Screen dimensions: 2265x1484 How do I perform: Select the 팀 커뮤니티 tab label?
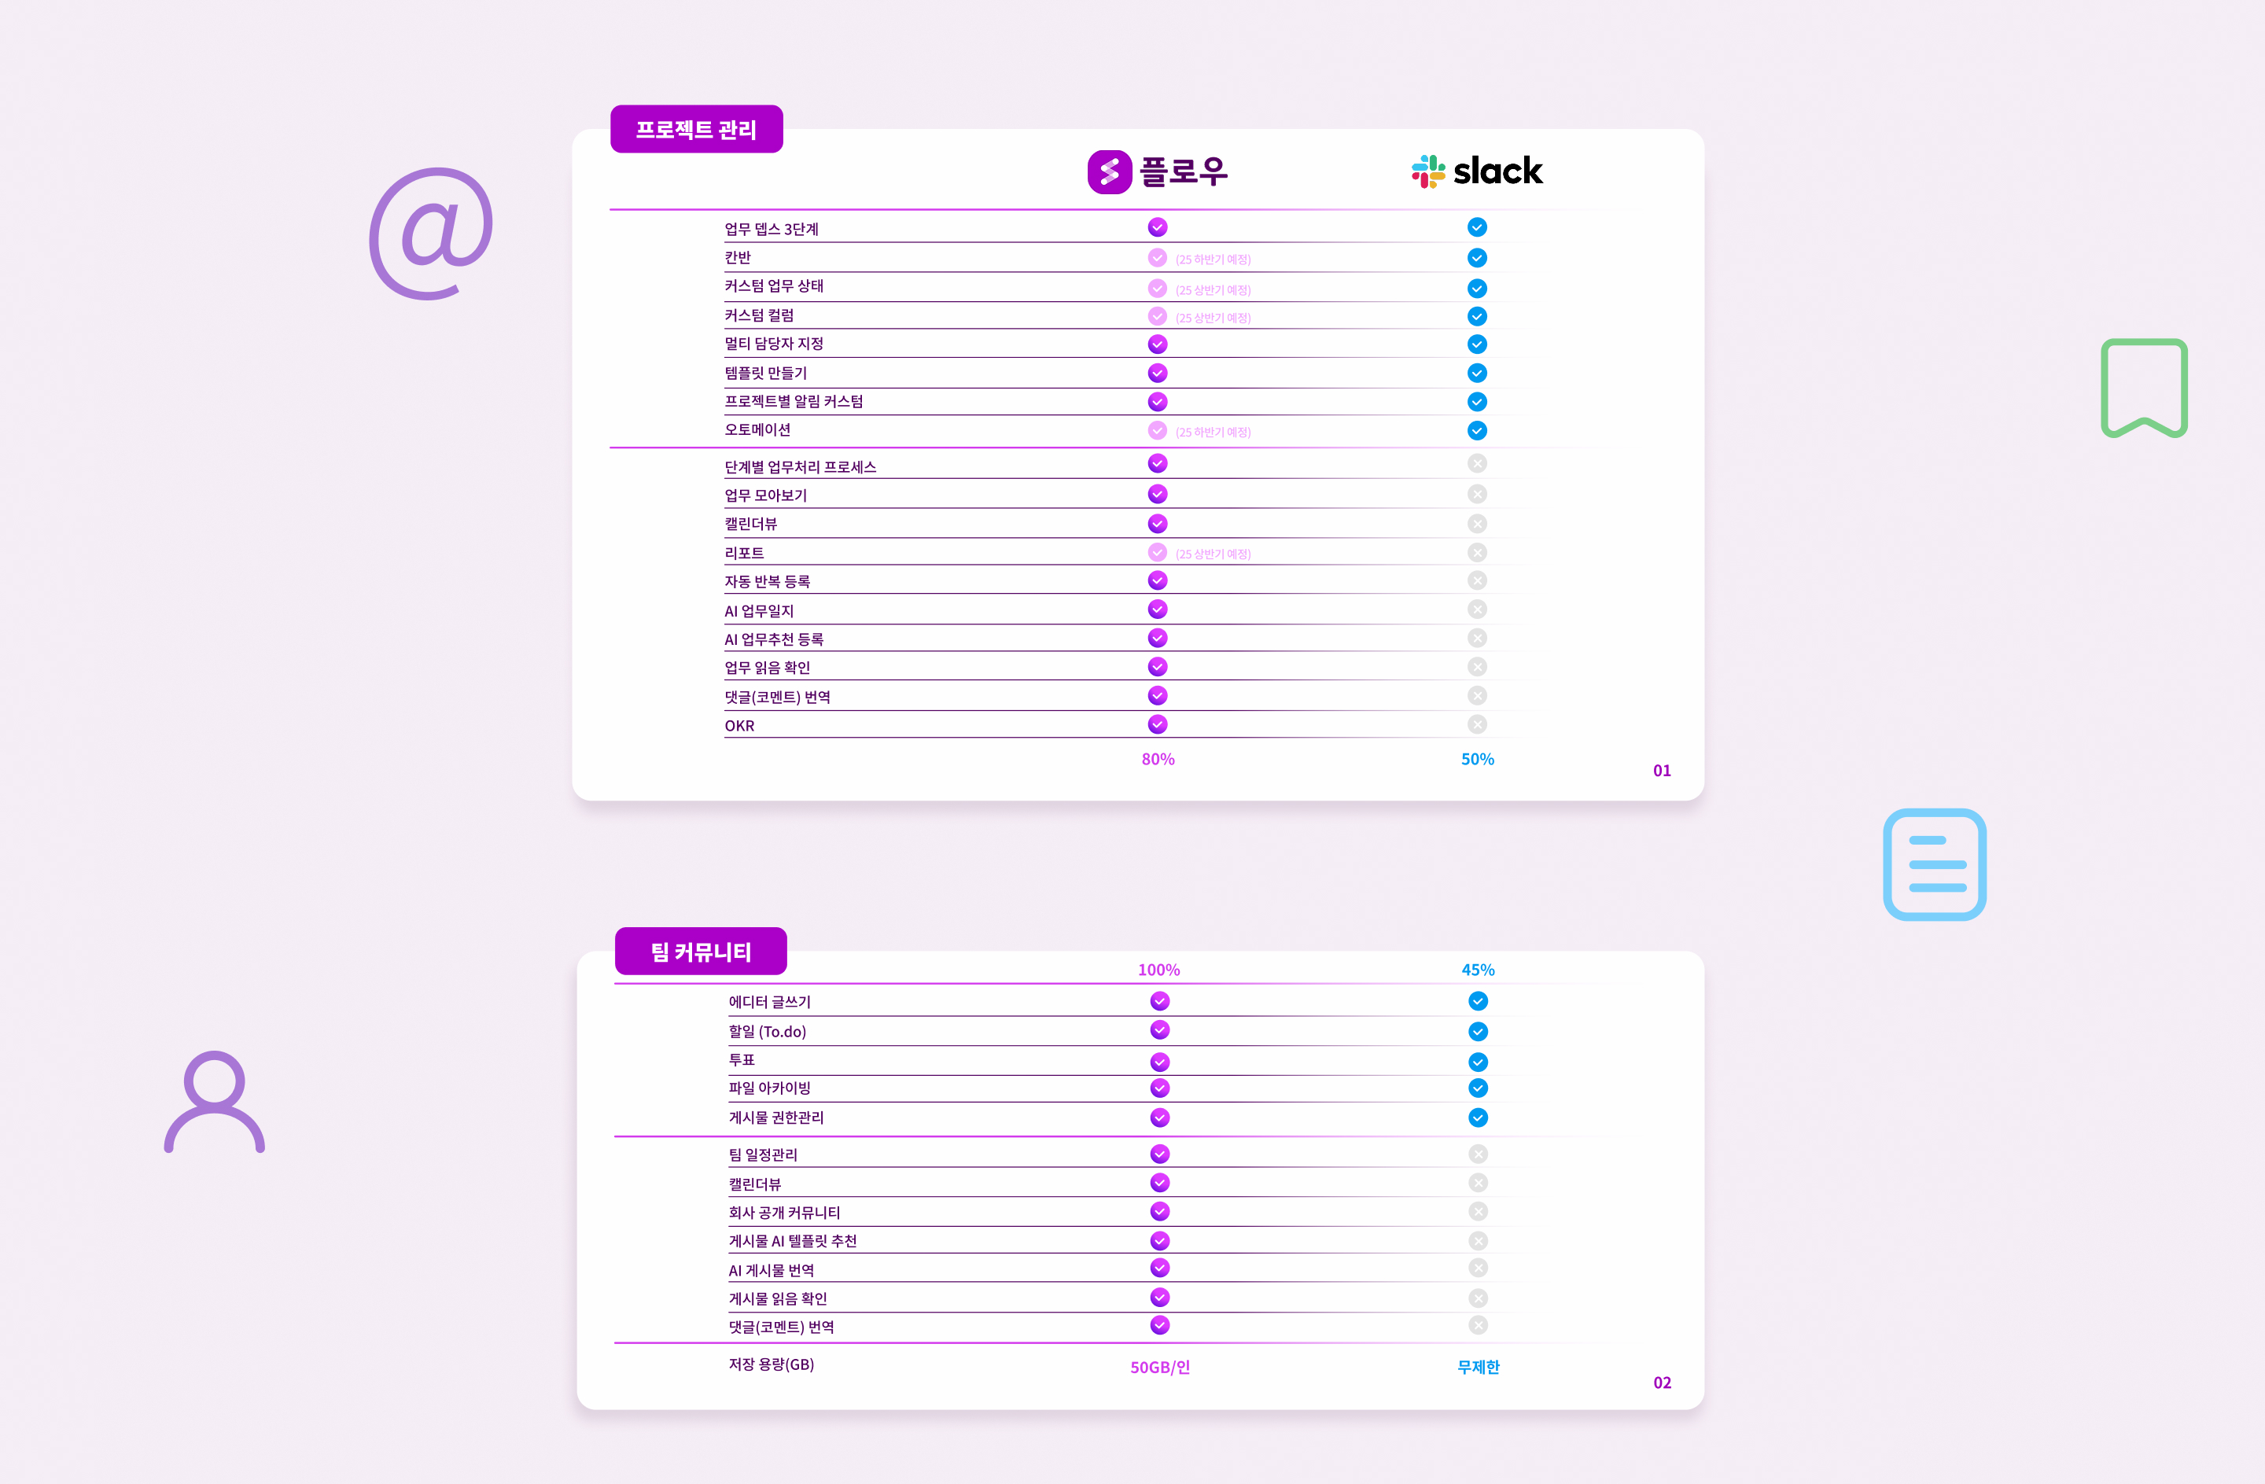(x=702, y=951)
